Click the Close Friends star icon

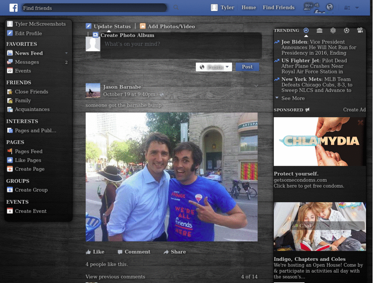point(10,92)
